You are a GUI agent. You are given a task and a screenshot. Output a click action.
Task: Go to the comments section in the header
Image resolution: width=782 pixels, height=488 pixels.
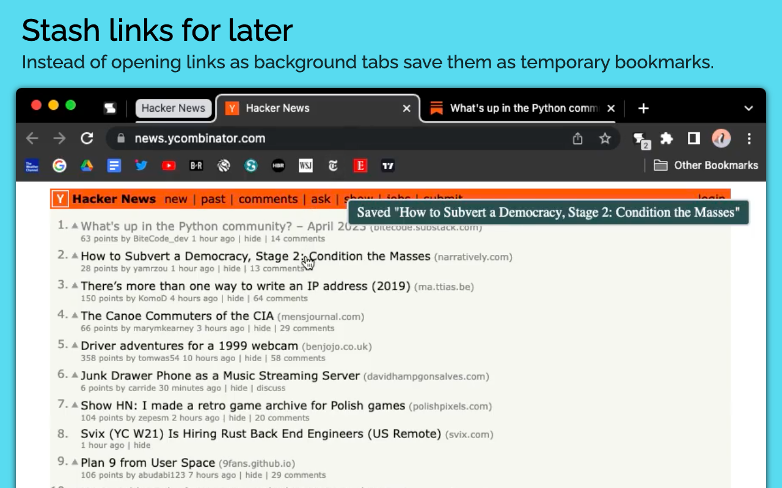pos(268,199)
